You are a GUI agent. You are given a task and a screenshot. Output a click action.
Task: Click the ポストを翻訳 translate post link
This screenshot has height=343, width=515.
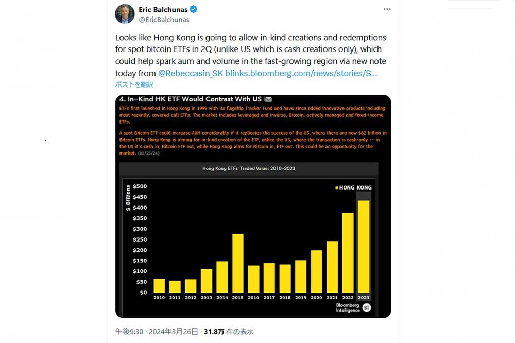pyautogui.click(x=134, y=84)
